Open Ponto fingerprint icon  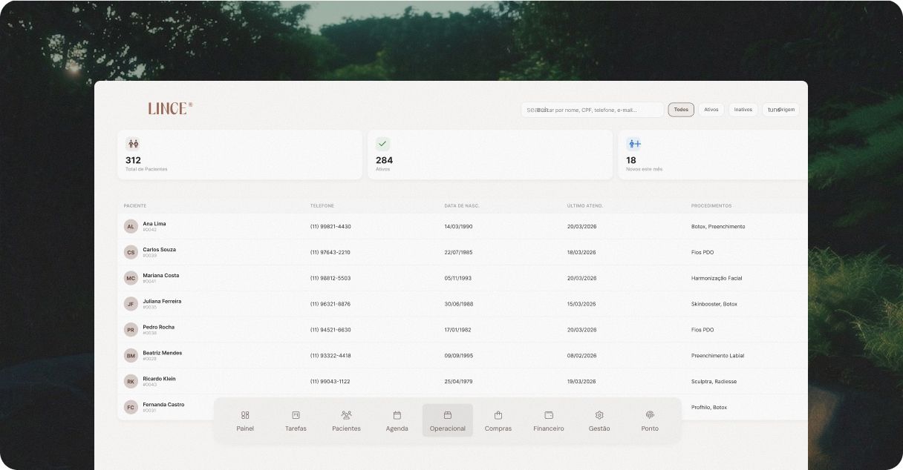650,416
